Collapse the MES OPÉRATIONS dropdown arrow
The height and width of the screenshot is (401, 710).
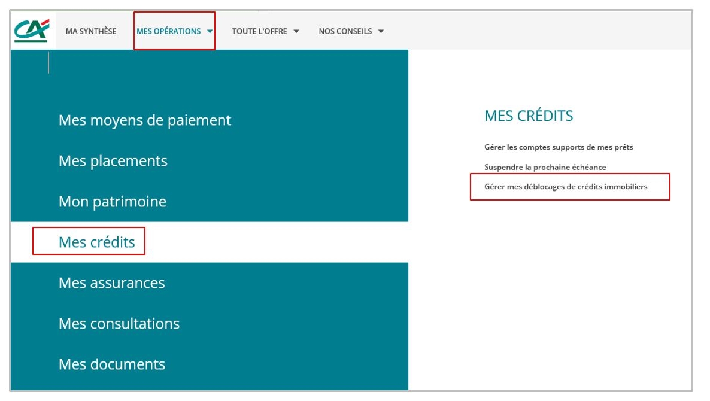210,31
